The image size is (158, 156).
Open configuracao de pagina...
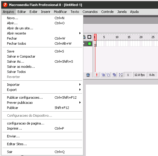point(42,124)
